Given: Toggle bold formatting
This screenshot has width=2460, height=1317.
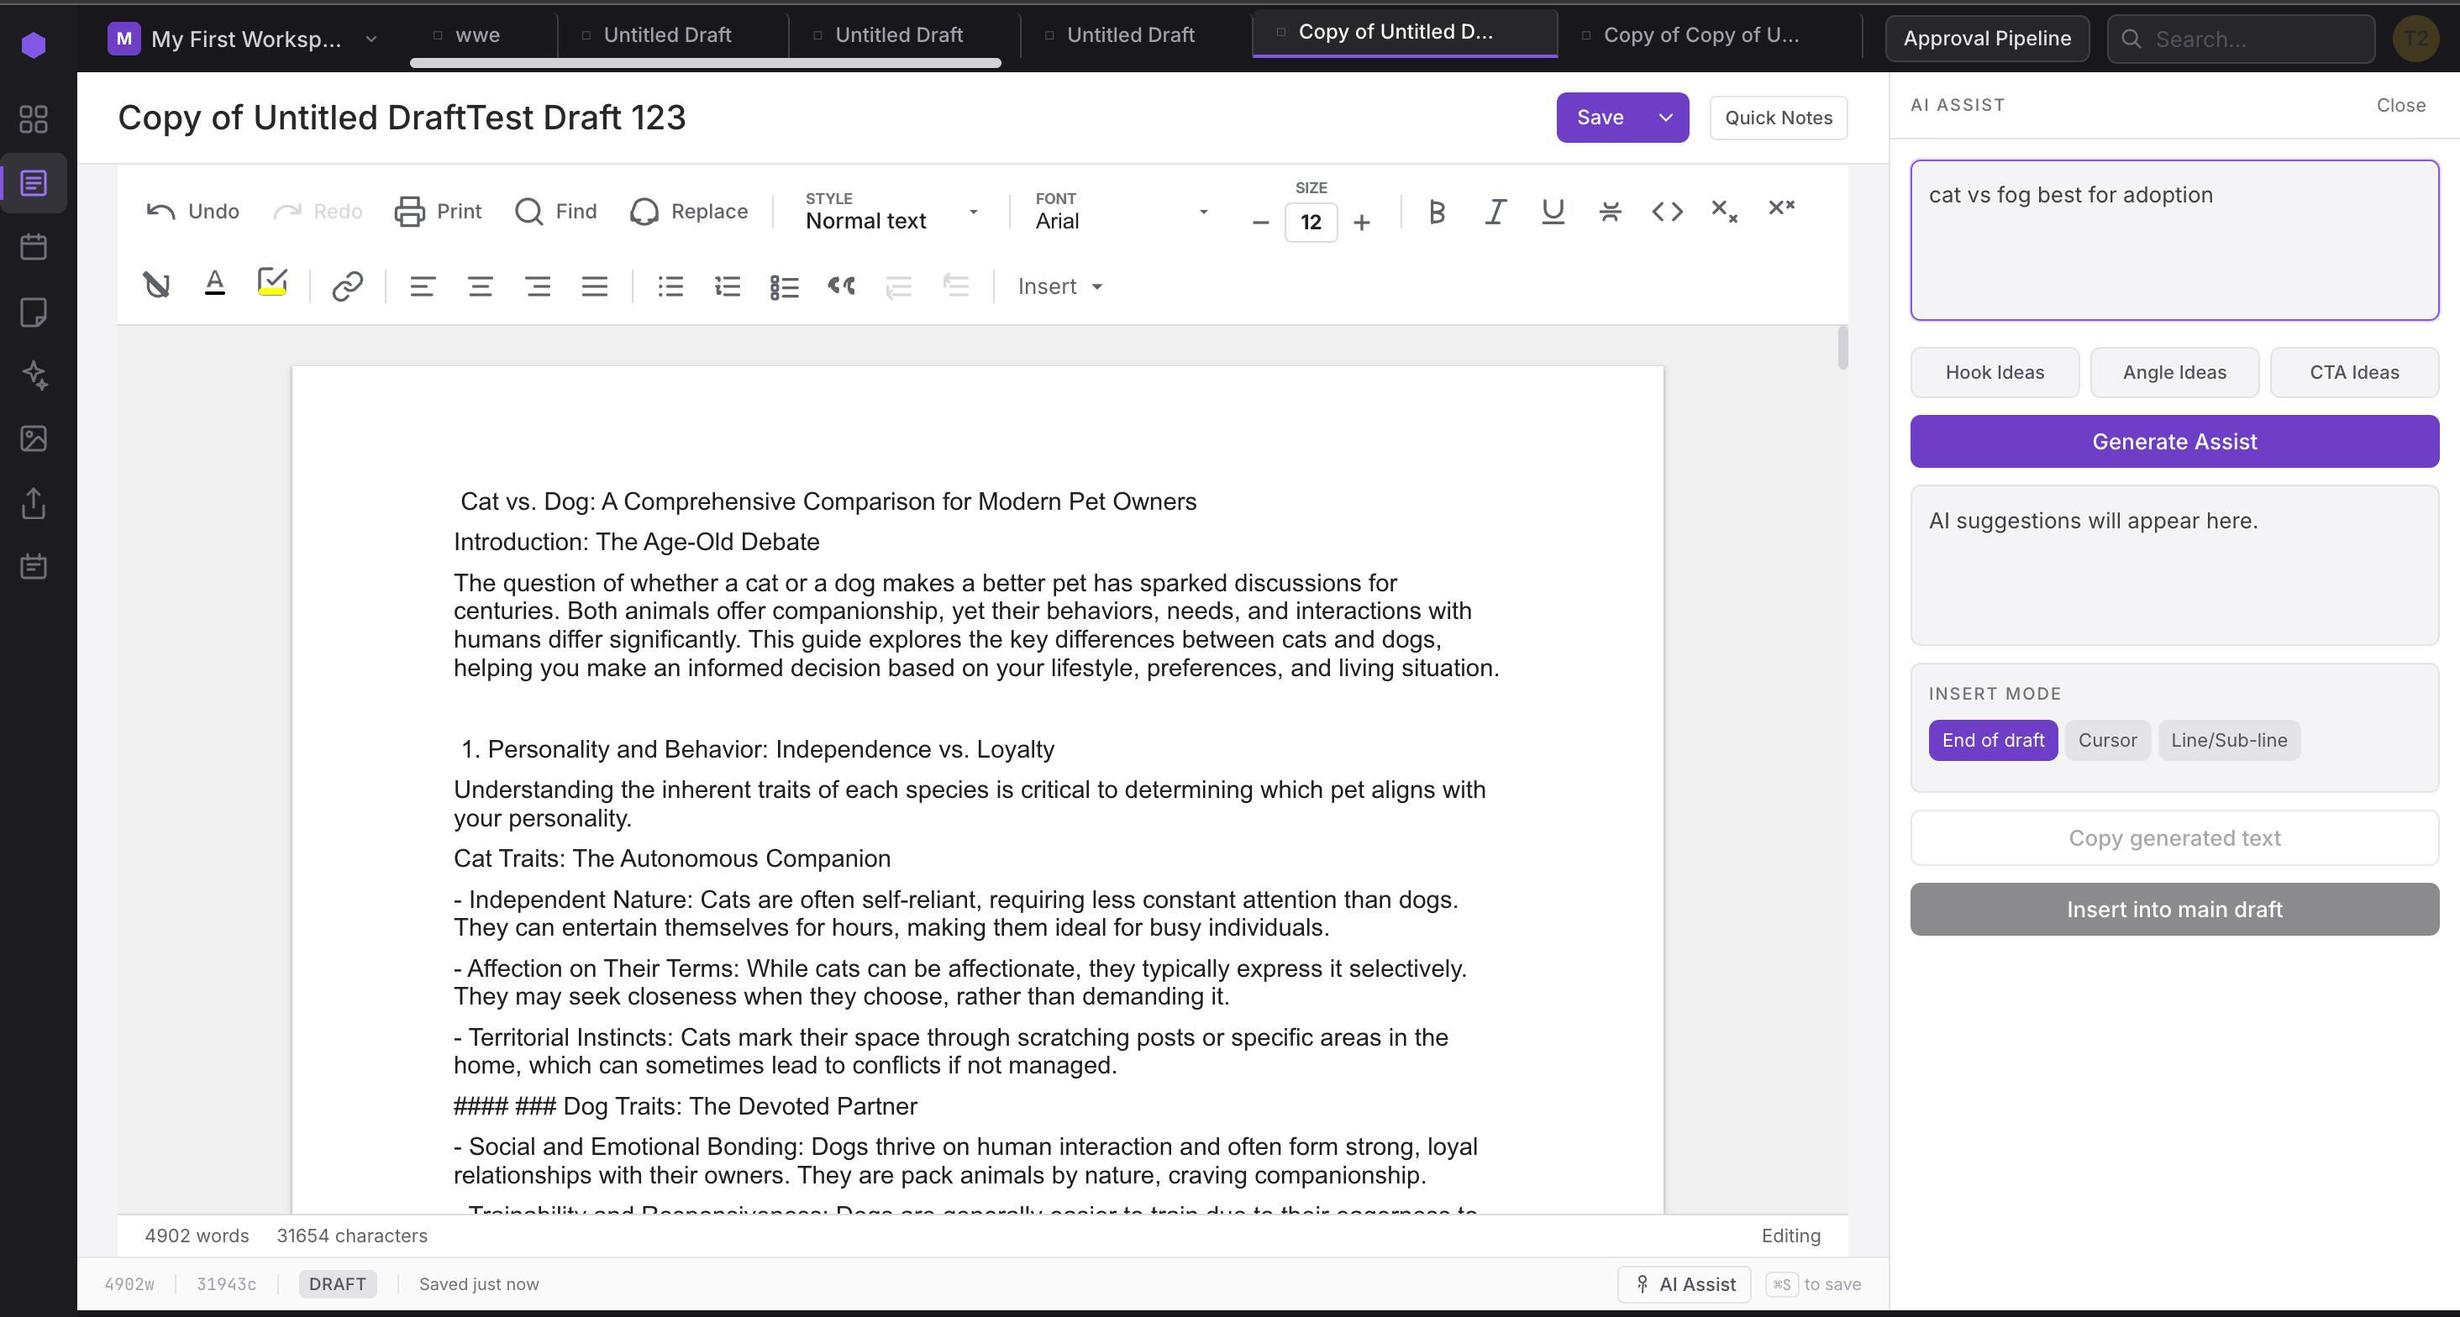Looking at the screenshot, I should [1437, 212].
